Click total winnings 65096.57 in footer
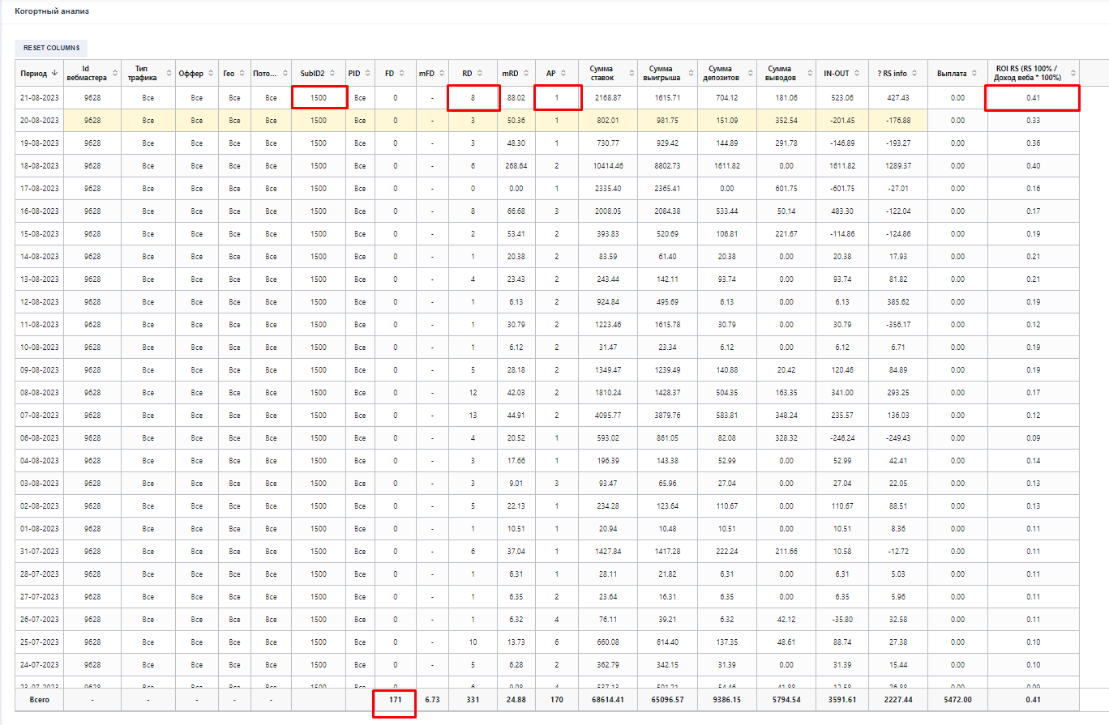Screen dimensions: 1109x725 (666, 699)
